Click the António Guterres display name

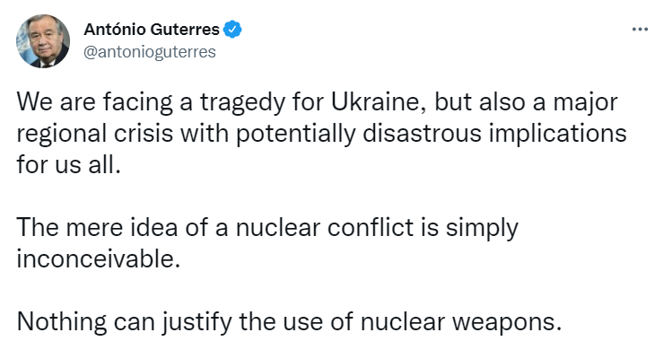click(x=152, y=30)
